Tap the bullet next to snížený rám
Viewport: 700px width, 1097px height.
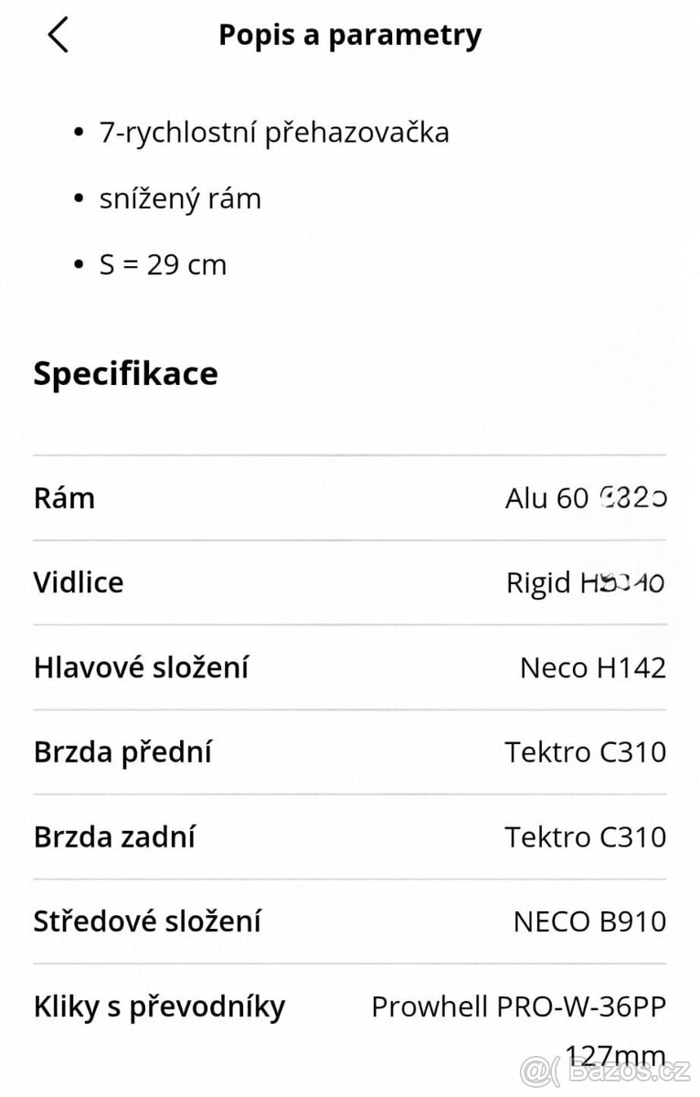point(78,198)
